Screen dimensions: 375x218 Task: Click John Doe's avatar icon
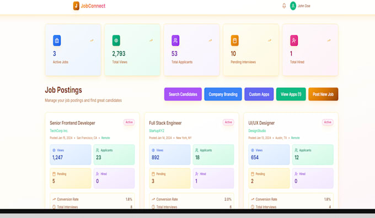click(293, 6)
